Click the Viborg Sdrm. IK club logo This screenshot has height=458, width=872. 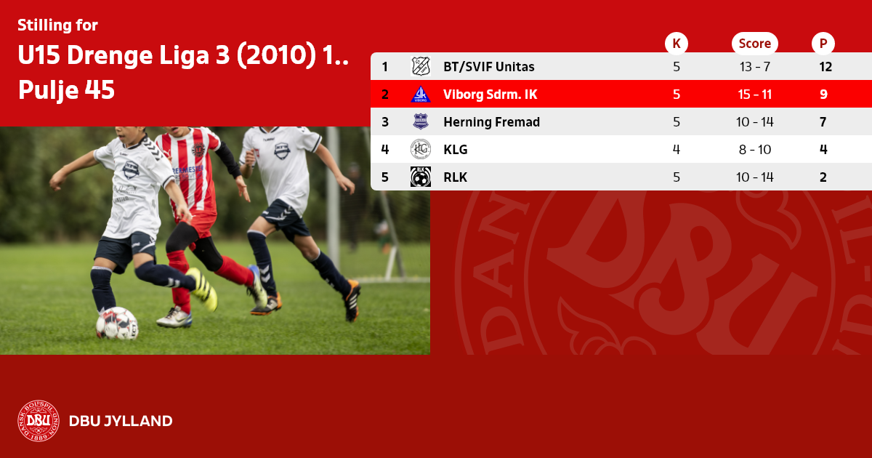click(x=421, y=95)
